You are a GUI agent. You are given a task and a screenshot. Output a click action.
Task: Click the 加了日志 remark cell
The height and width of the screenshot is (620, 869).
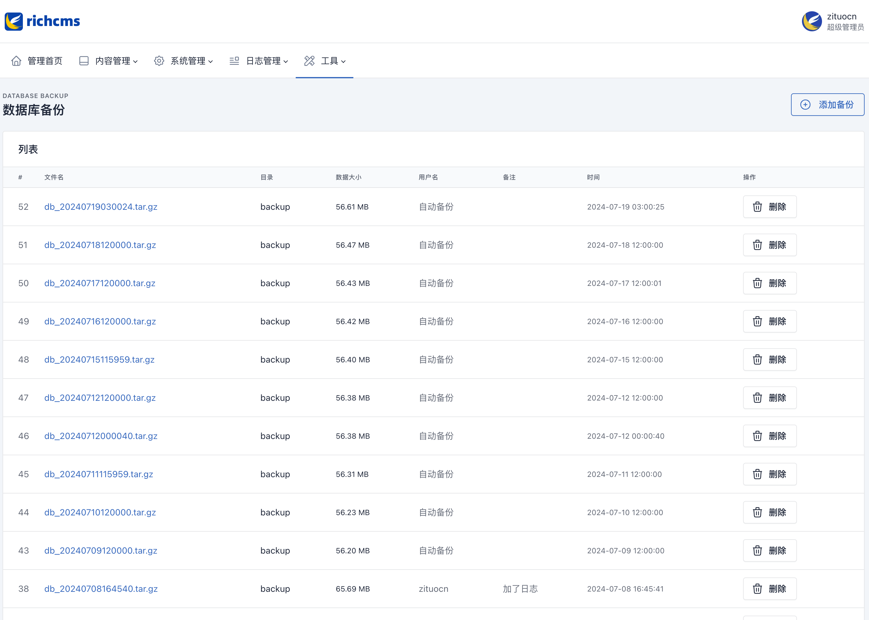tap(520, 588)
